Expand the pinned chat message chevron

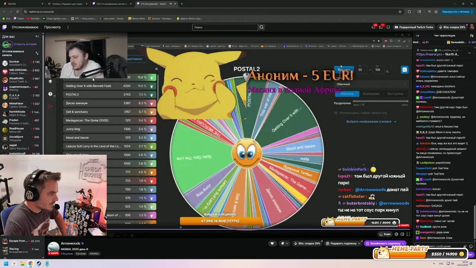(x=469, y=53)
